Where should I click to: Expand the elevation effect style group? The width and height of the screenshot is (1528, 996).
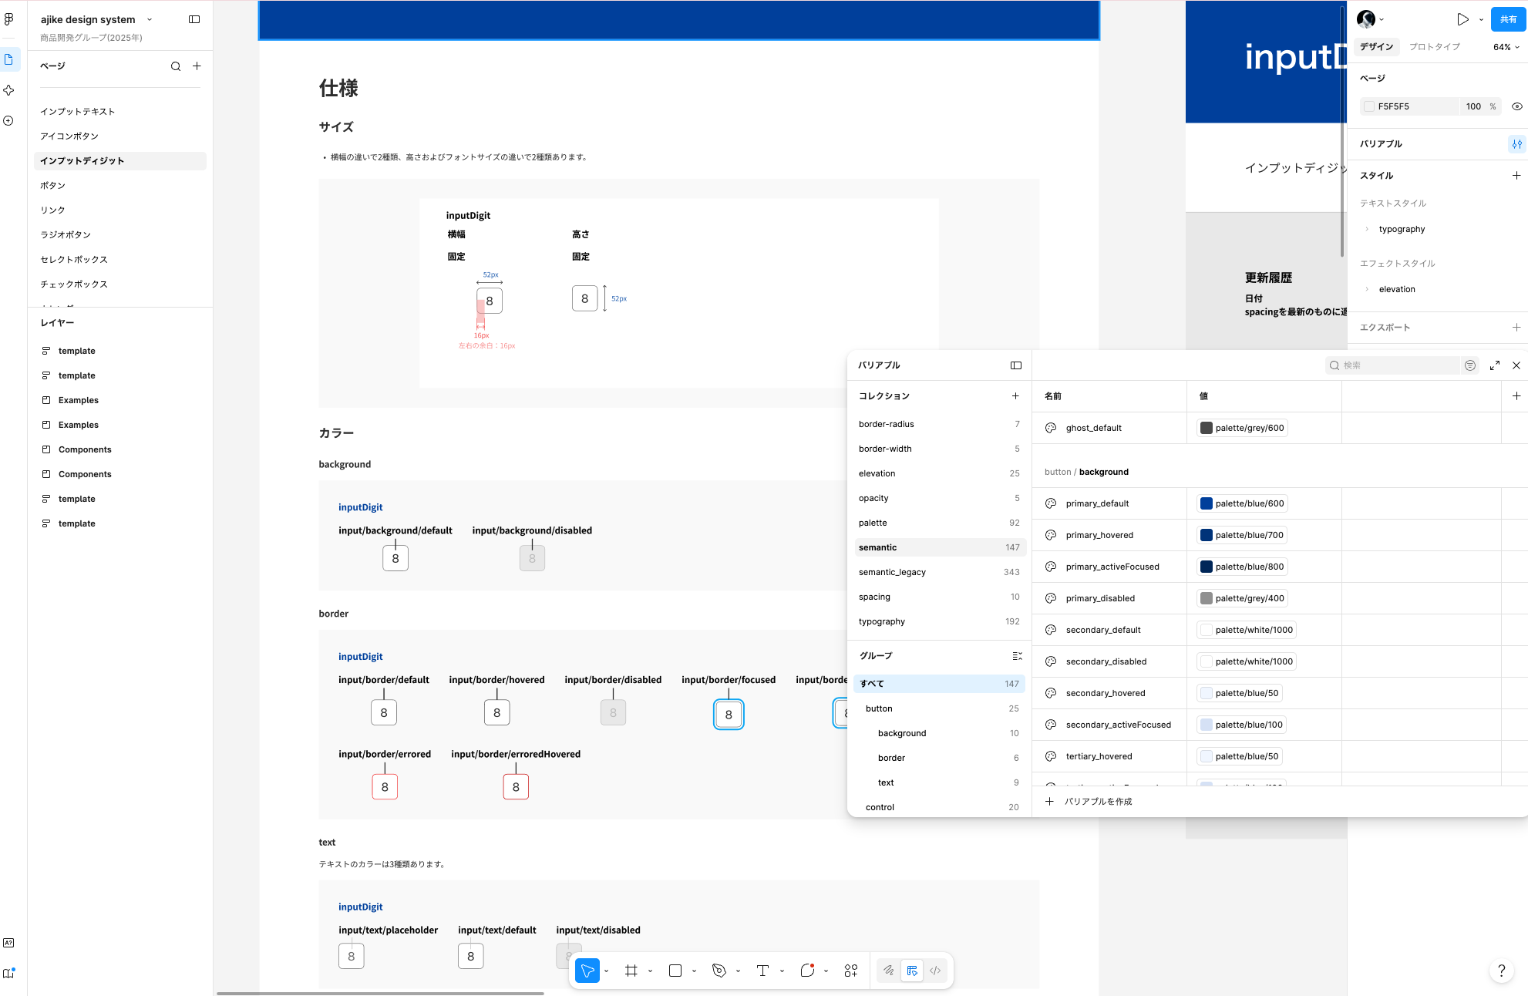[1367, 289]
